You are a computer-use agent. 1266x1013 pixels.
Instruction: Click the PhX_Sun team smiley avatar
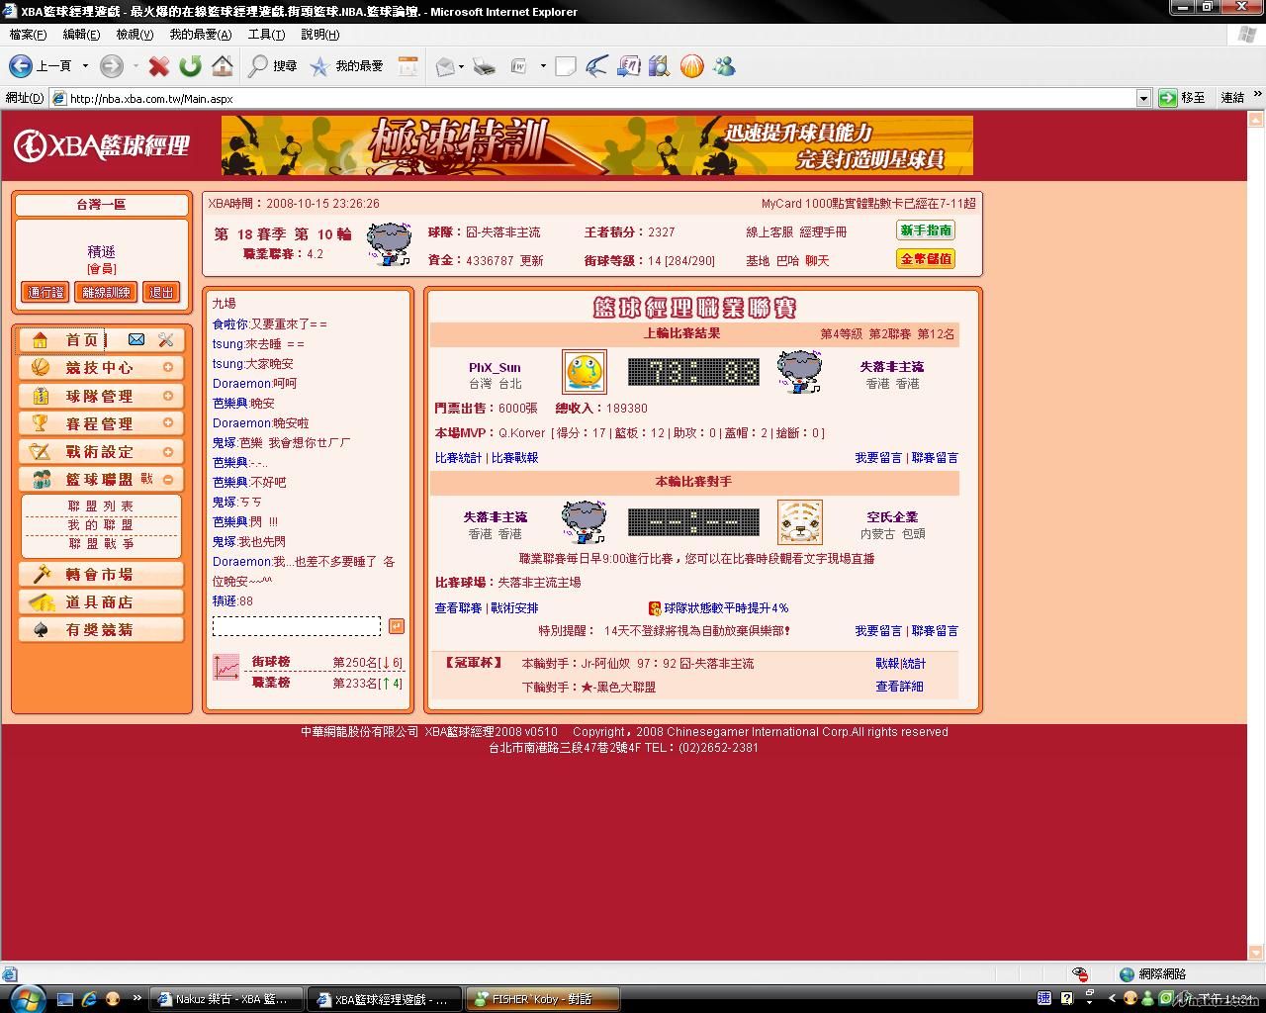pyautogui.click(x=584, y=372)
